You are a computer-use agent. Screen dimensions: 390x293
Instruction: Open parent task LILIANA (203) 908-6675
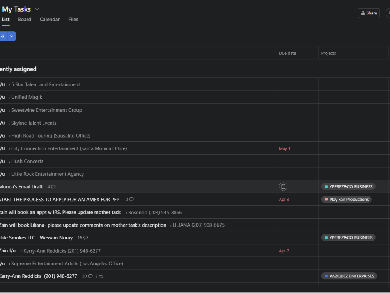pos(199,225)
